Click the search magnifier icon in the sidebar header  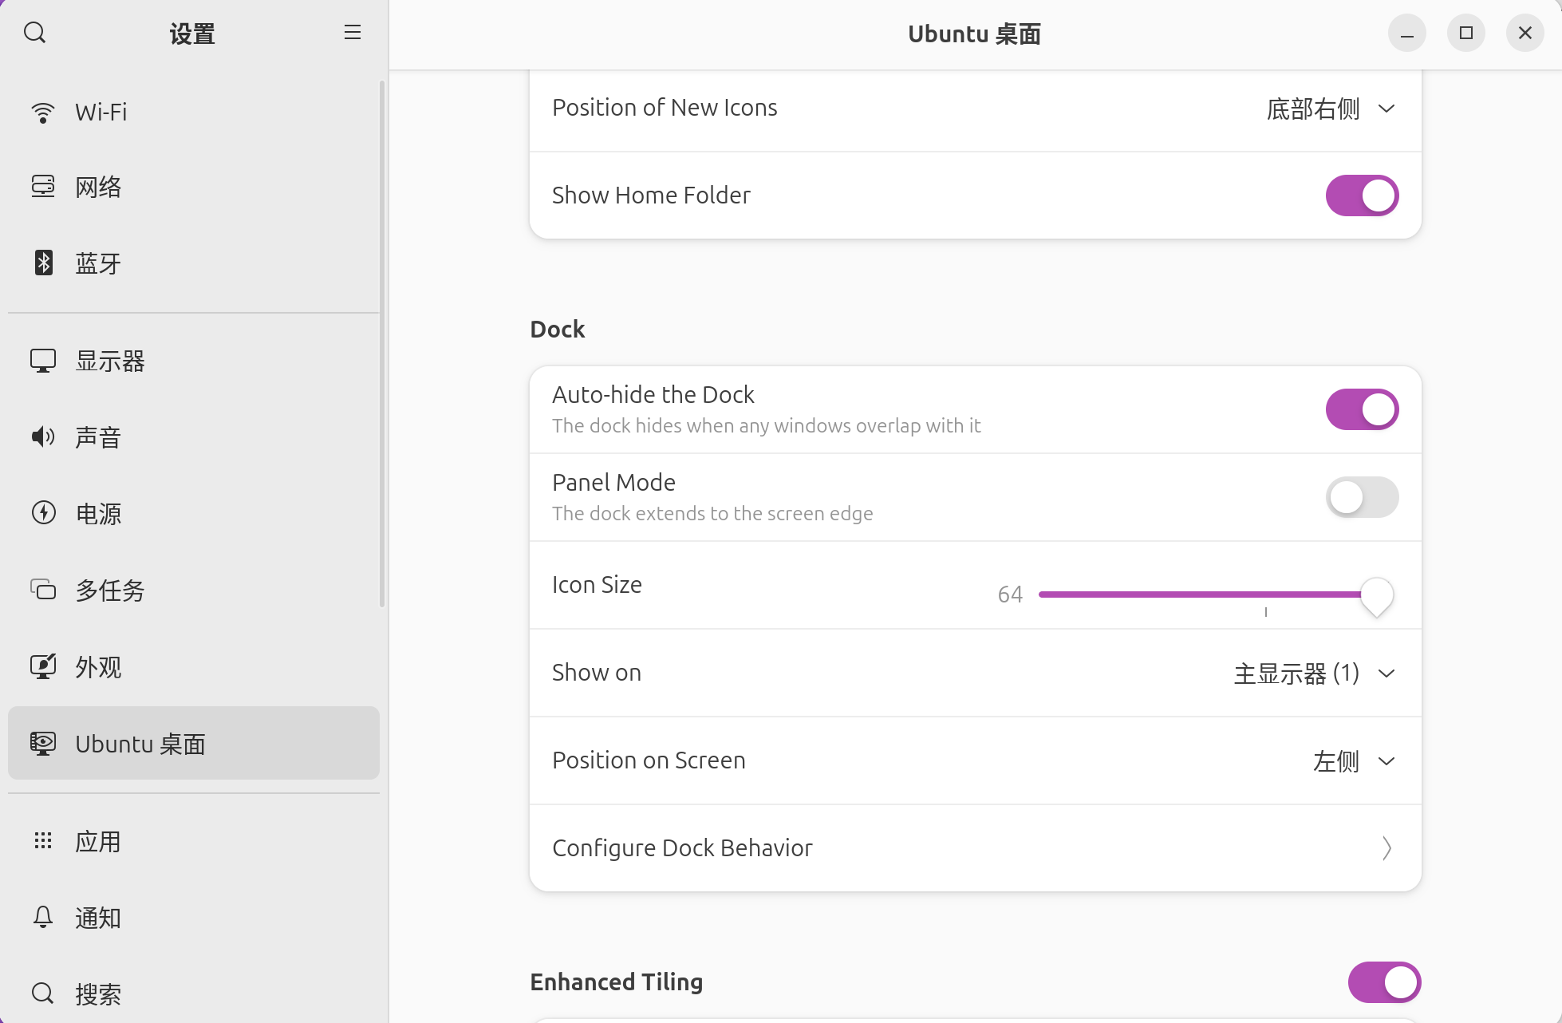tap(35, 33)
